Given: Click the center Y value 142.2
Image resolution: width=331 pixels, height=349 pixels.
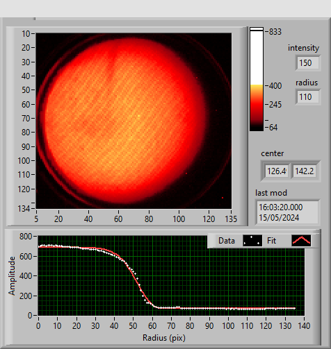Looking at the screenshot, I should coord(304,171).
